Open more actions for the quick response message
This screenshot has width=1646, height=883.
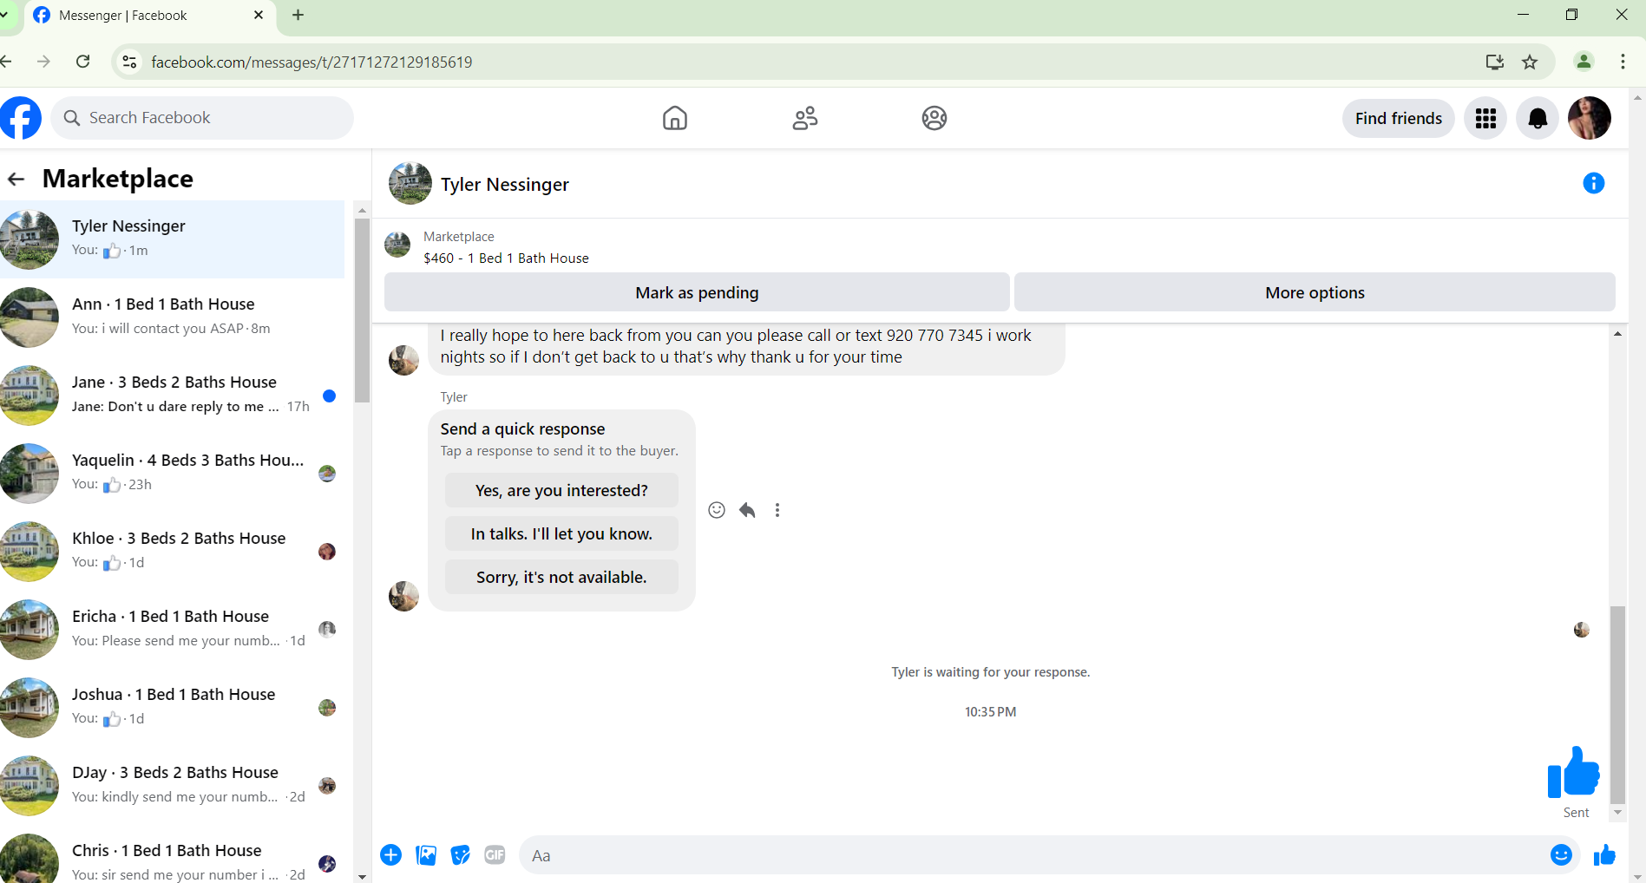tap(777, 510)
